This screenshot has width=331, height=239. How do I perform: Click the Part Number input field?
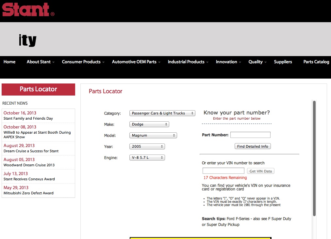coord(250,135)
